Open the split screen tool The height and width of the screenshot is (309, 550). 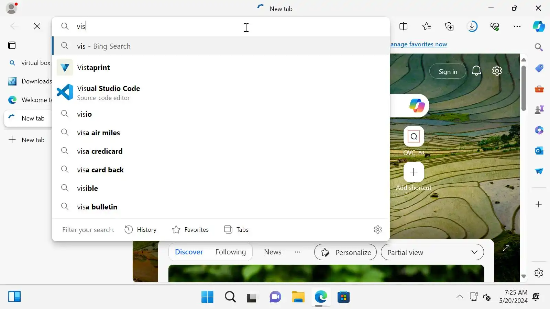[x=403, y=26]
